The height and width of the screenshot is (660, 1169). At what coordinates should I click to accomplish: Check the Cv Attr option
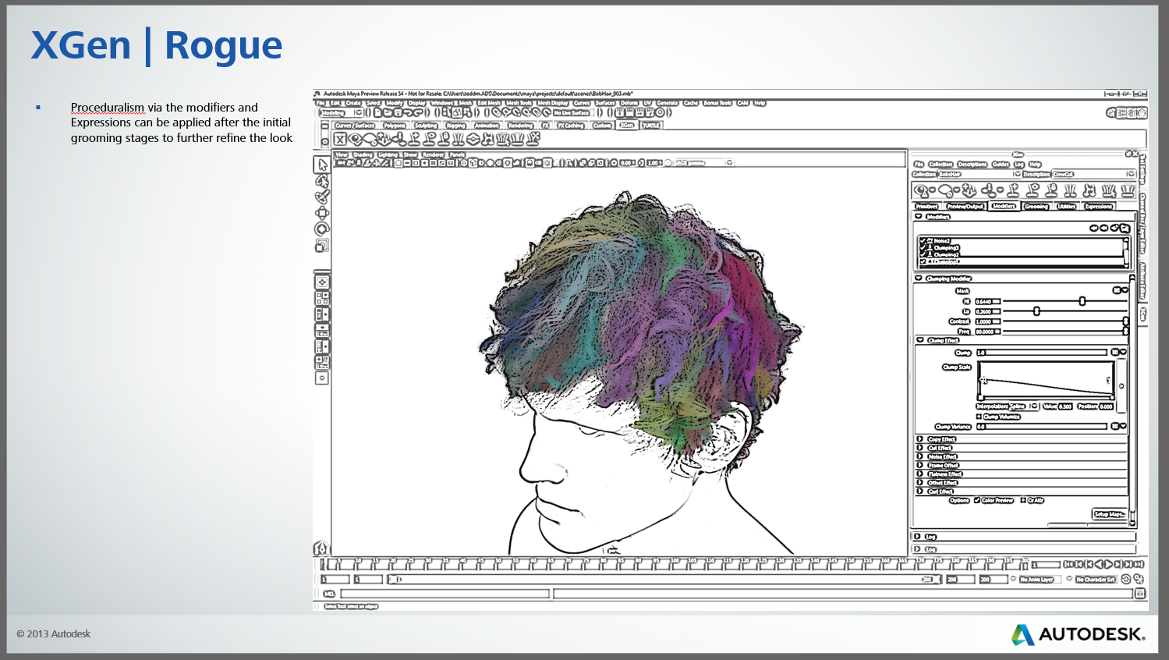click(x=1023, y=500)
